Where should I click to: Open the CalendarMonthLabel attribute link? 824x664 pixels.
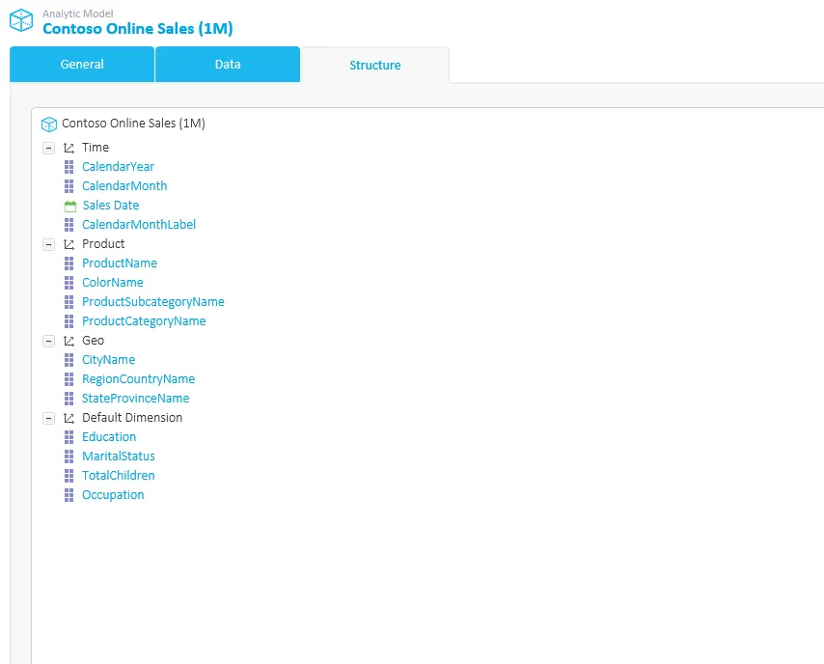tap(139, 225)
